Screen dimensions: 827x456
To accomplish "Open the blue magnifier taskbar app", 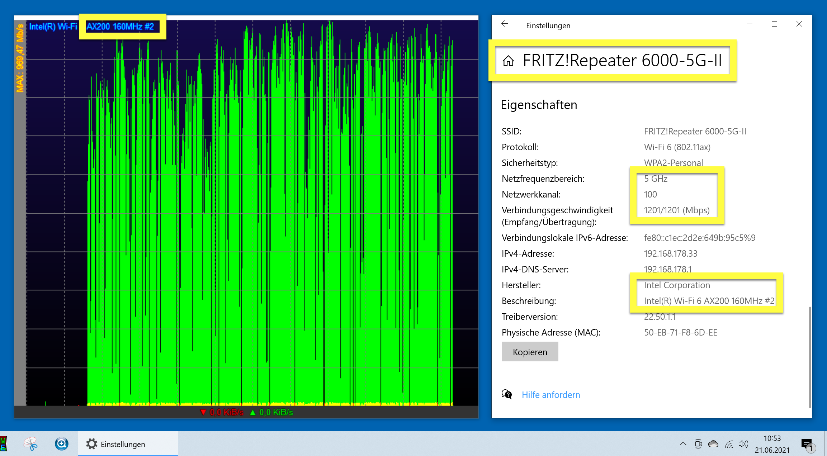I will pyautogui.click(x=61, y=444).
